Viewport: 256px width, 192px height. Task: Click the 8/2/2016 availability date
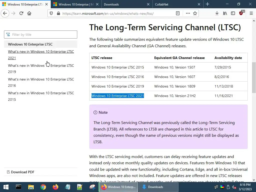222,77
